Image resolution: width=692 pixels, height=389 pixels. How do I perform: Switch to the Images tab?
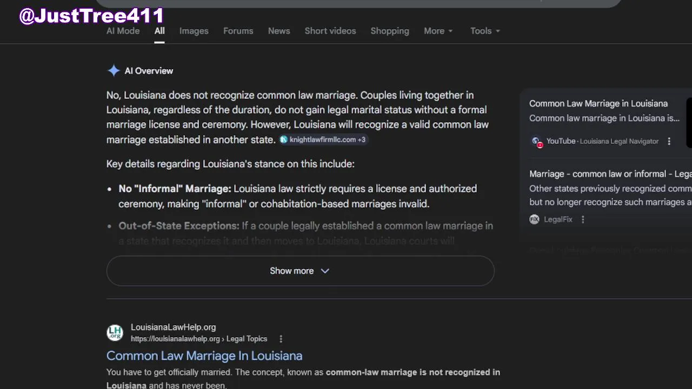pyautogui.click(x=194, y=31)
